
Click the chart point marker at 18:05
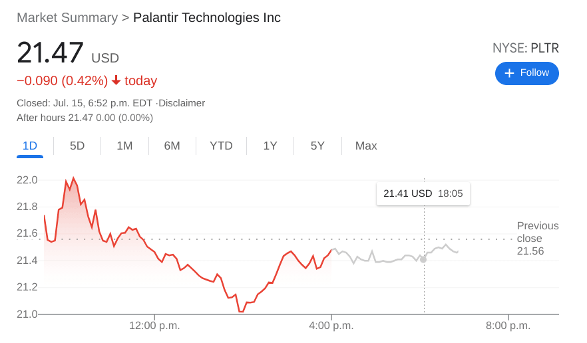(423, 259)
